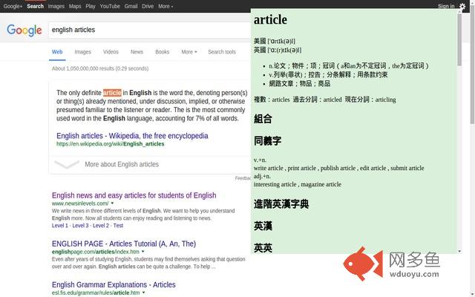Select the News search tab
Viewport: 475px width, 297px height.
coord(137,52)
